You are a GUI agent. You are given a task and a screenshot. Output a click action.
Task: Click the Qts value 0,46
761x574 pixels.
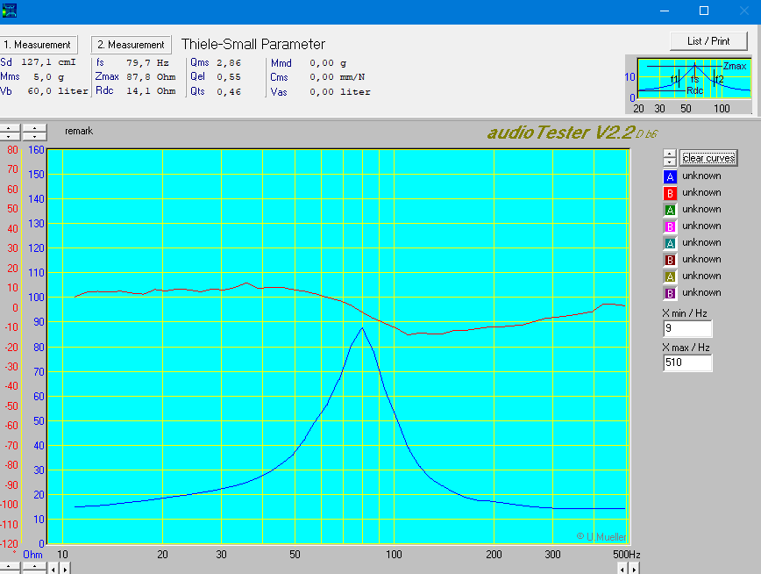click(x=229, y=91)
